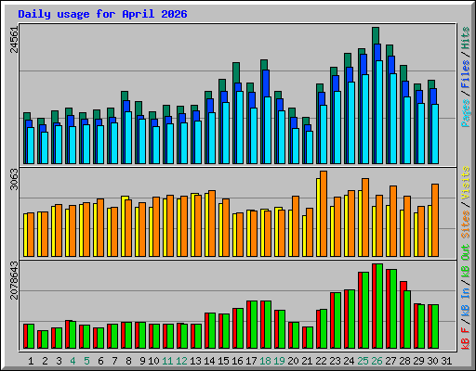Select the cyan Pages bar for day 26
Image resolution: width=476 pixels, height=371 pixels.
tap(379, 112)
